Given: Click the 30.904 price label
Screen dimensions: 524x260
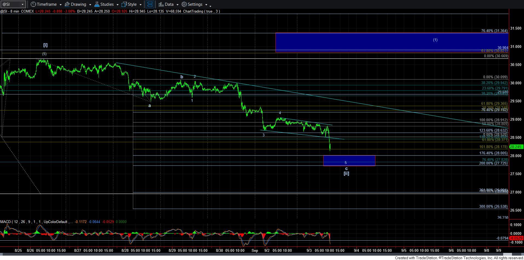Looking at the screenshot, I should coord(503,48).
